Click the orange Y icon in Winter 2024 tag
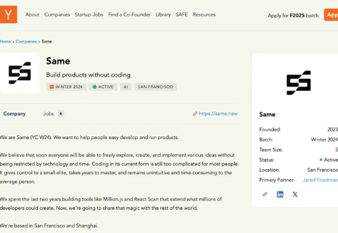The width and height of the screenshot is (338, 233). click(x=52, y=86)
